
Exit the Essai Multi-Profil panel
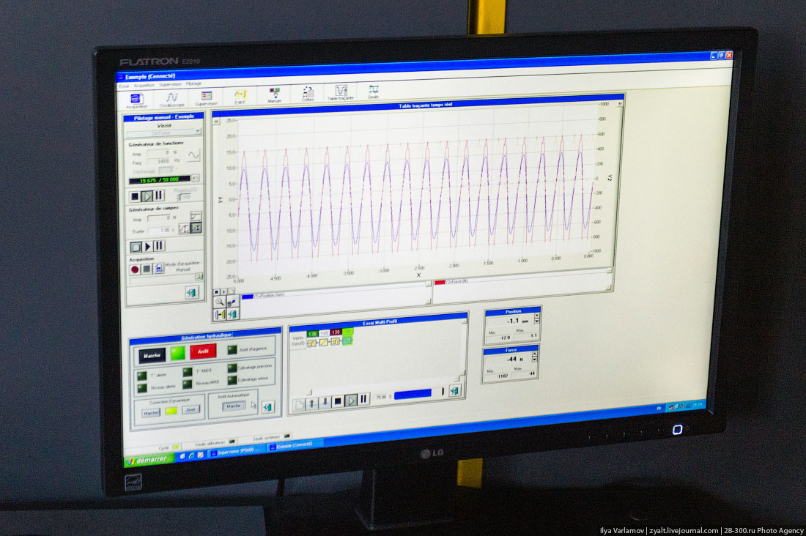tap(454, 392)
